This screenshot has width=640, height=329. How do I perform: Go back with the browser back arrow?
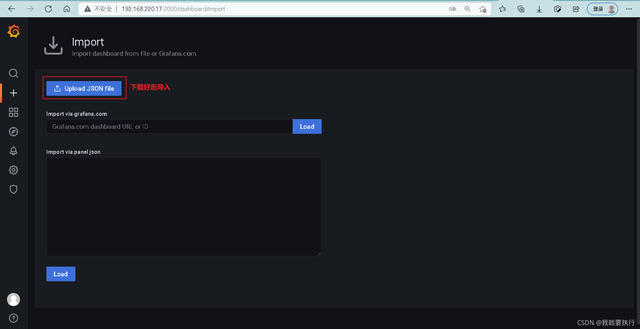[x=12, y=9]
